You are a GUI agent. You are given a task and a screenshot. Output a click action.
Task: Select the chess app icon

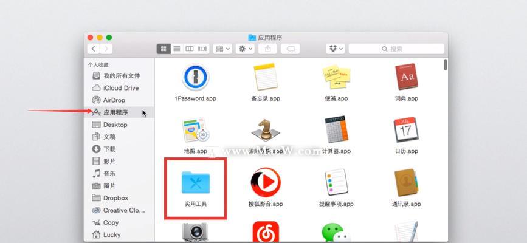point(266,130)
